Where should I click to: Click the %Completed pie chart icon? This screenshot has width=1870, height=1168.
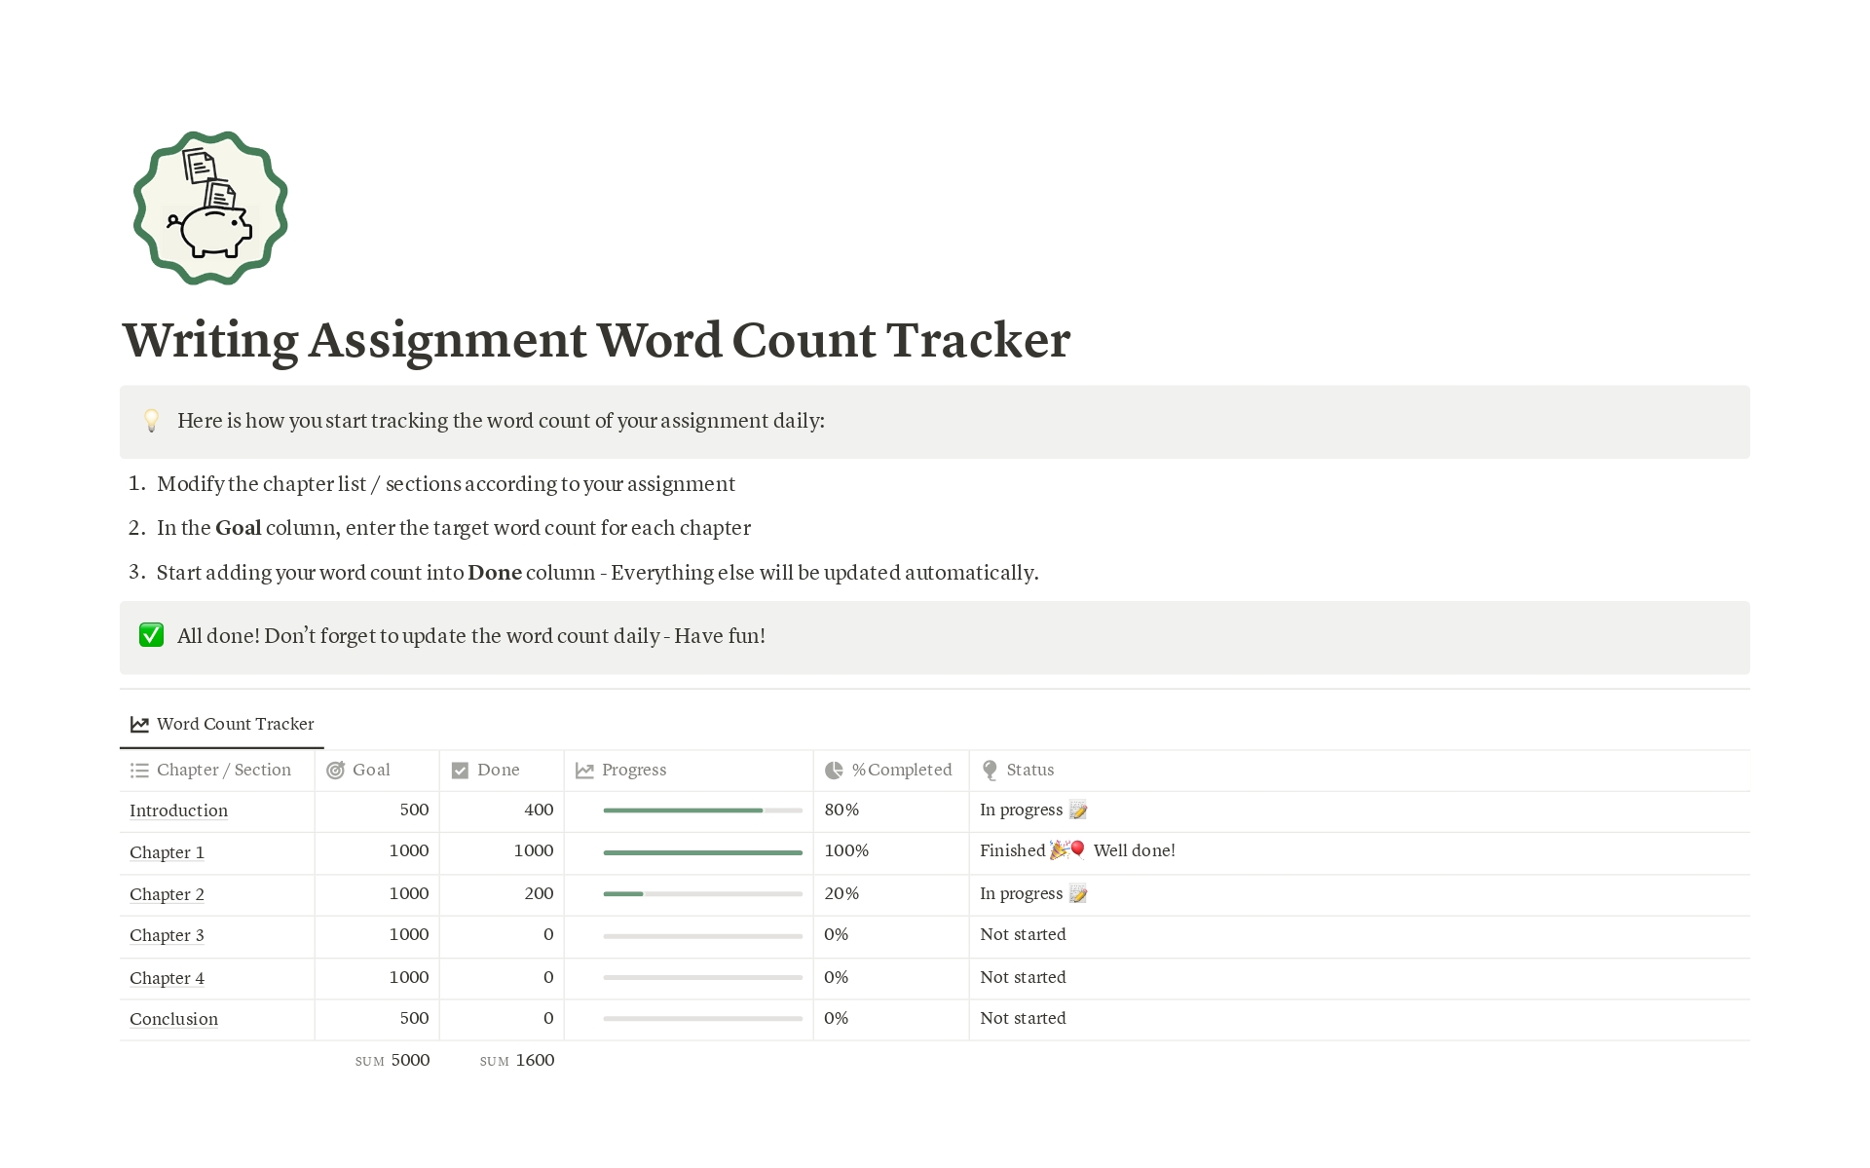(x=832, y=770)
